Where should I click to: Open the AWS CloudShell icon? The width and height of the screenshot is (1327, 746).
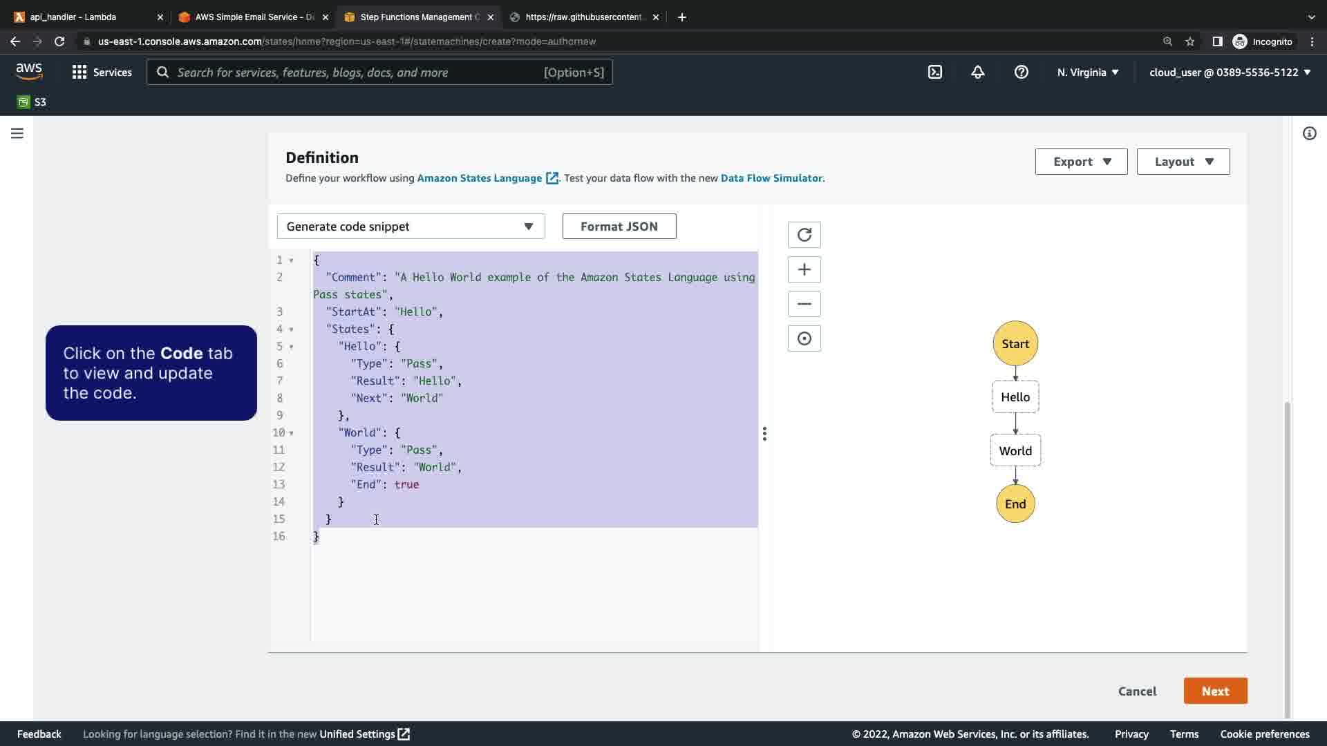[x=934, y=73]
